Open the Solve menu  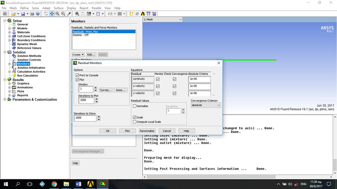(x=36, y=8)
